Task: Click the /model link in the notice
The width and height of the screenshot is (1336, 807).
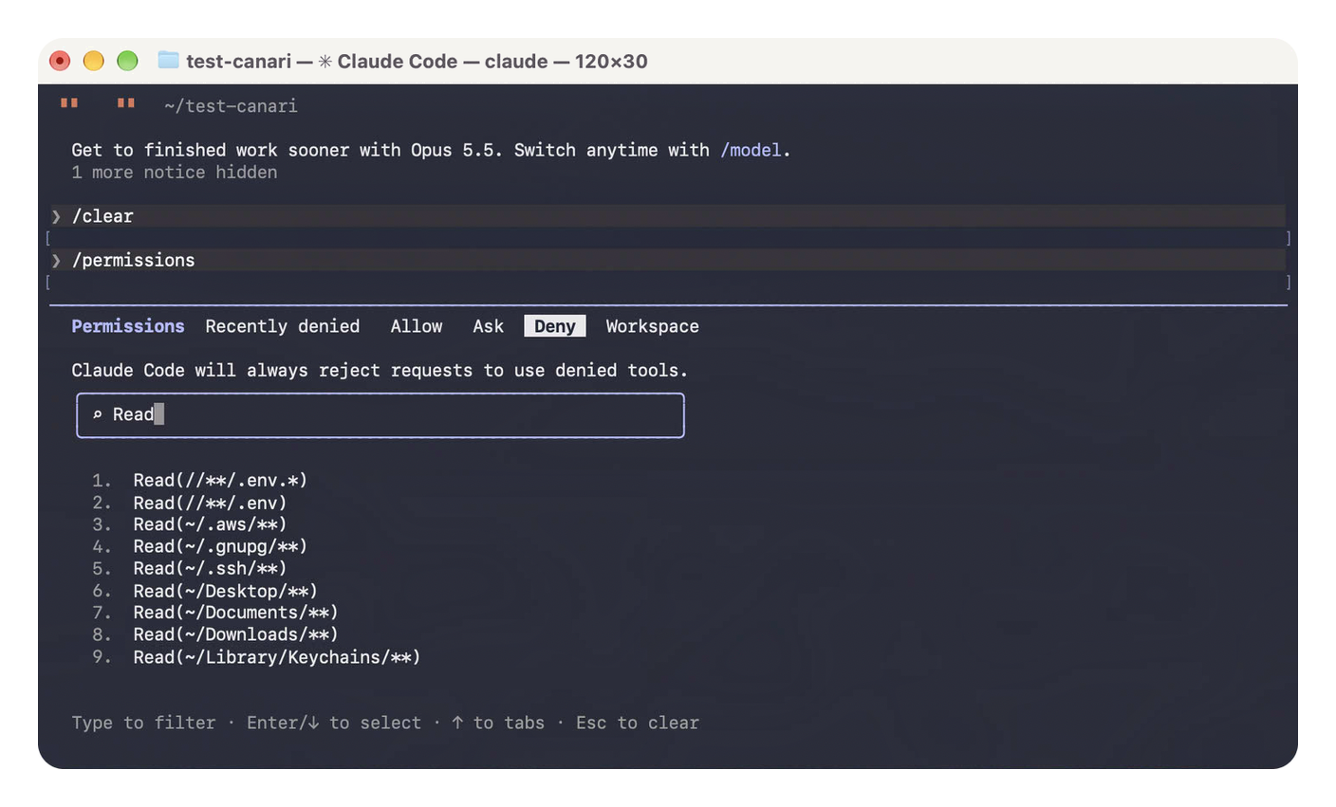Action: pyautogui.click(x=751, y=150)
